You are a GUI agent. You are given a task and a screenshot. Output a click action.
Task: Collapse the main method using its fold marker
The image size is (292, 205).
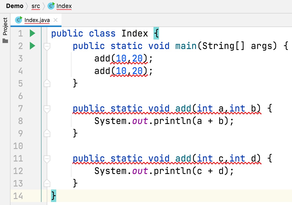point(47,46)
